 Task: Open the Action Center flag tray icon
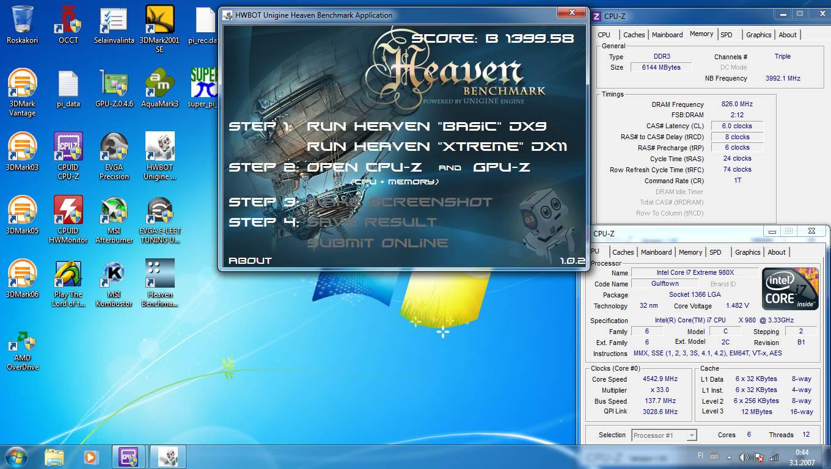(758, 457)
